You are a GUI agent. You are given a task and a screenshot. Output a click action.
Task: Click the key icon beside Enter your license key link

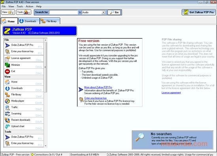click(x=81, y=100)
